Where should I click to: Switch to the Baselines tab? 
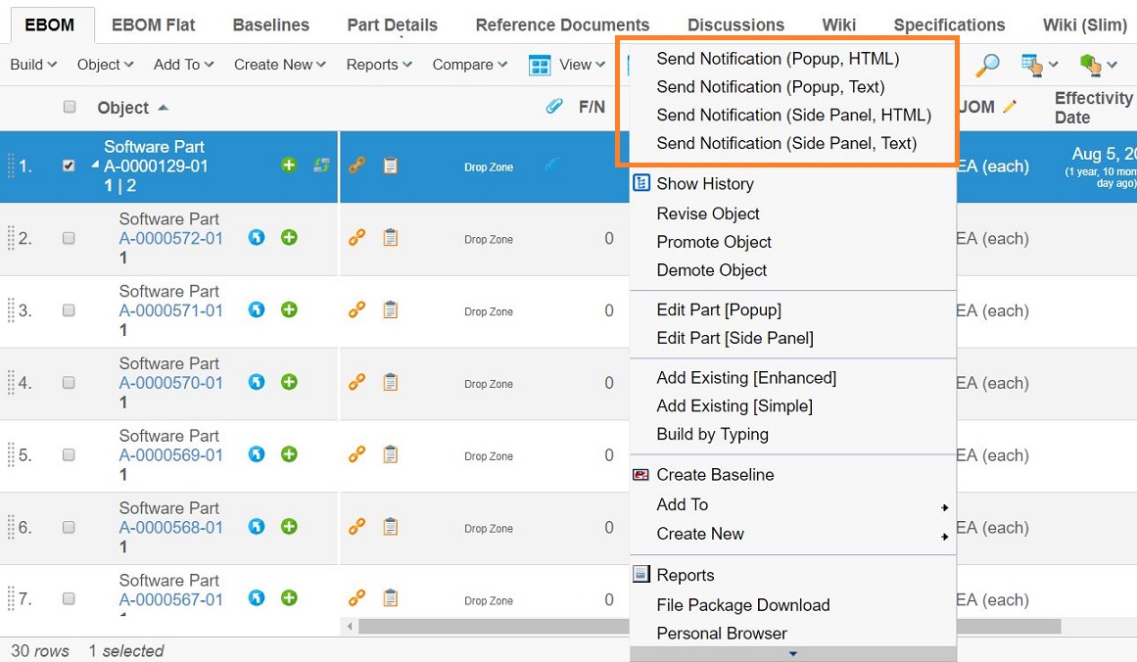[270, 24]
